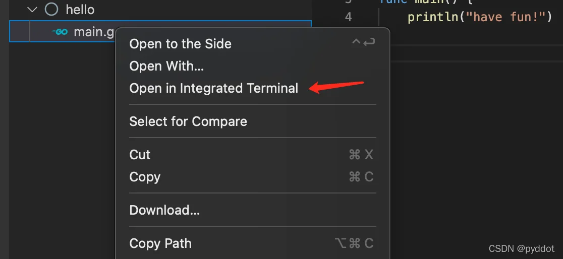This screenshot has width=563, height=259.
Task: Select Copy Path menu entry
Action: tap(160, 243)
